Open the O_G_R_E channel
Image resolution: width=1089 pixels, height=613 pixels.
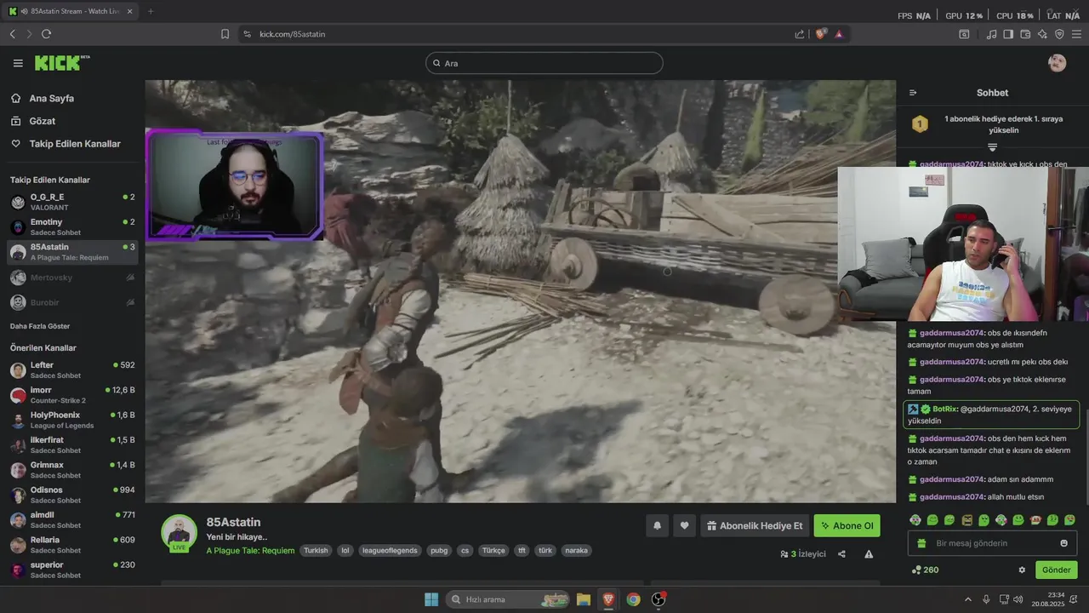click(x=72, y=202)
